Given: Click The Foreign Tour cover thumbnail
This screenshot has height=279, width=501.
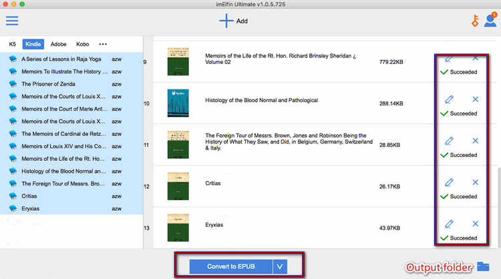Looking at the screenshot, I should click(x=178, y=145).
